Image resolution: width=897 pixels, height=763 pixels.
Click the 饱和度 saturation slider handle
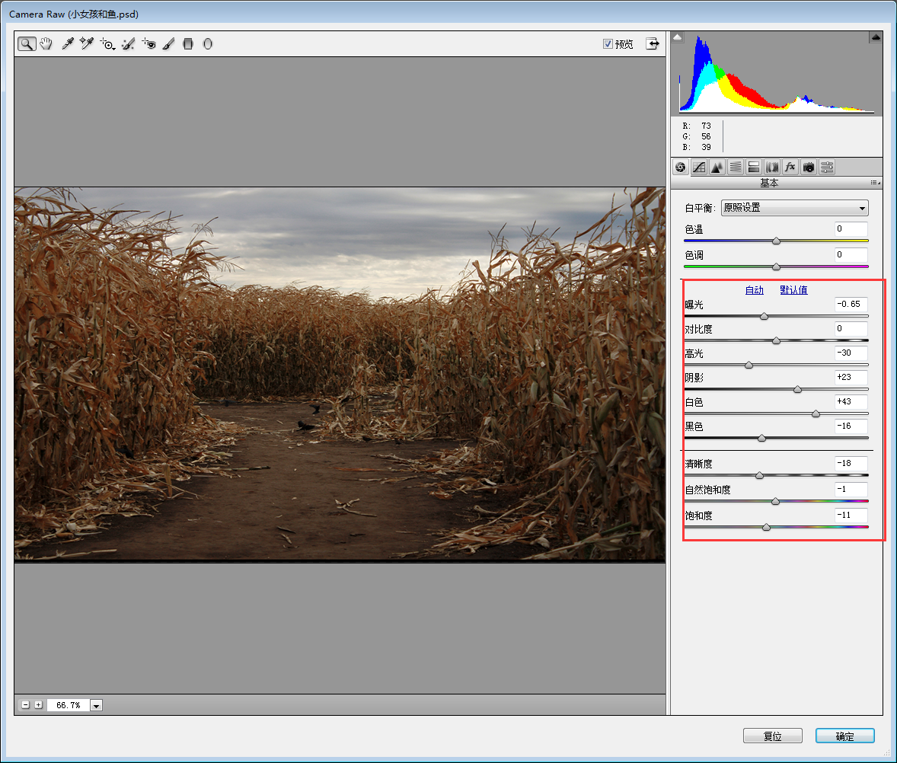pos(766,527)
